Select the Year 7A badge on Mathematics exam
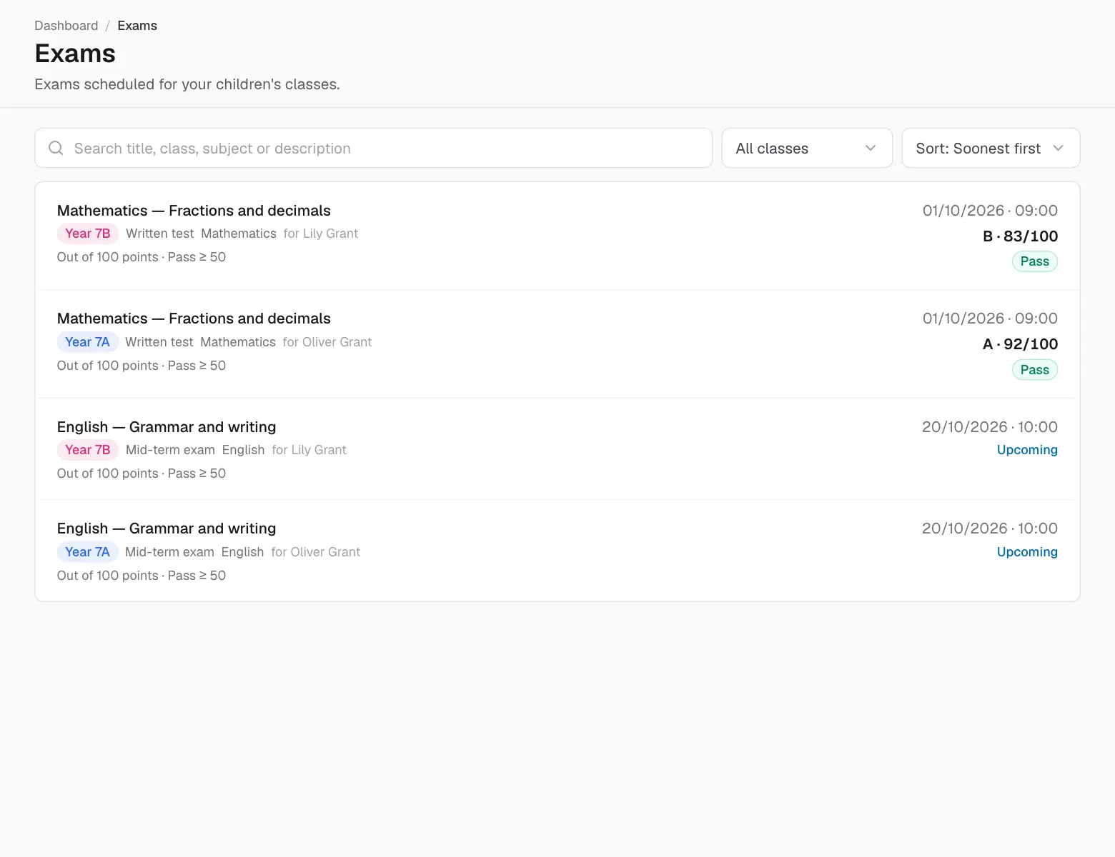The width and height of the screenshot is (1115, 857). tap(87, 342)
